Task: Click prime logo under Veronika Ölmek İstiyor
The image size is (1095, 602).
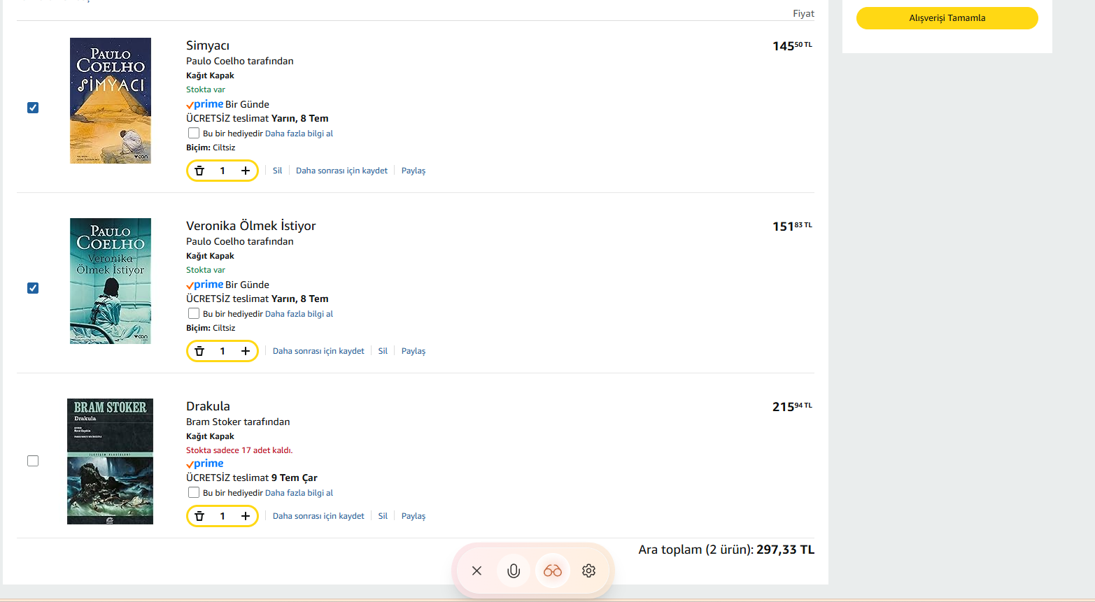Action: click(205, 285)
